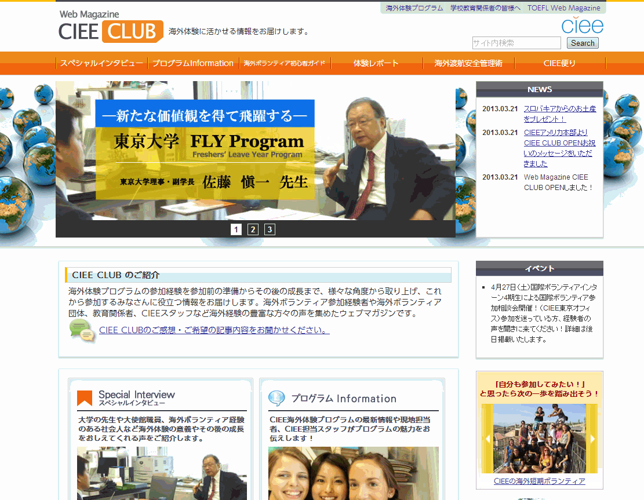The width and height of the screenshot is (644, 500).
Task: Click the プログラム Information heading
Action: click(x=344, y=399)
